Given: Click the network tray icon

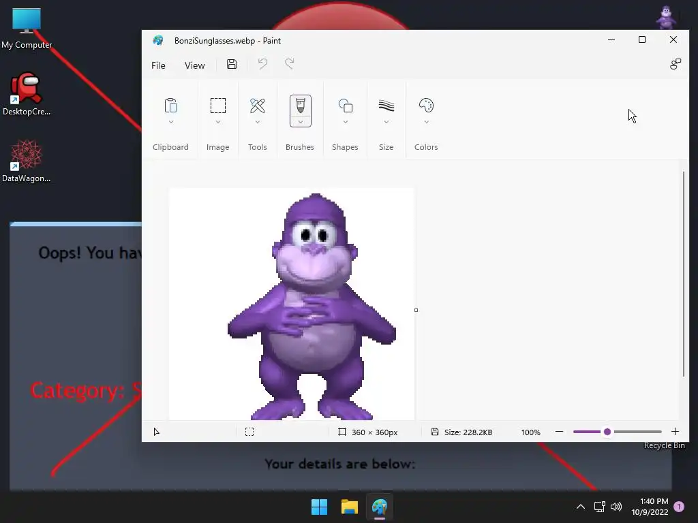Looking at the screenshot, I should point(599,507).
